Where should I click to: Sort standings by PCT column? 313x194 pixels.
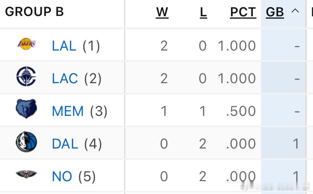tap(242, 12)
